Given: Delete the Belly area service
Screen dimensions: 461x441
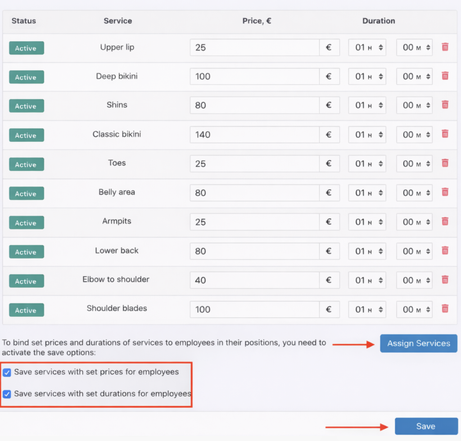Looking at the screenshot, I should point(445,193).
